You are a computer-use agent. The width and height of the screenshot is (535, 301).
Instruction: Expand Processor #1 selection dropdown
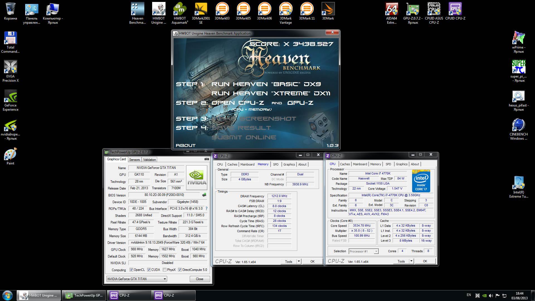pos(364,251)
